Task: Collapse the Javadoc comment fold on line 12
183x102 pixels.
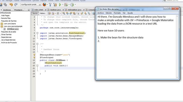Action: 37,44
